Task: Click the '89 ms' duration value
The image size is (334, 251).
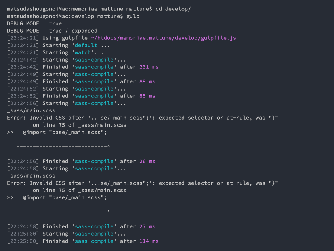Action: tap(147, 81)
